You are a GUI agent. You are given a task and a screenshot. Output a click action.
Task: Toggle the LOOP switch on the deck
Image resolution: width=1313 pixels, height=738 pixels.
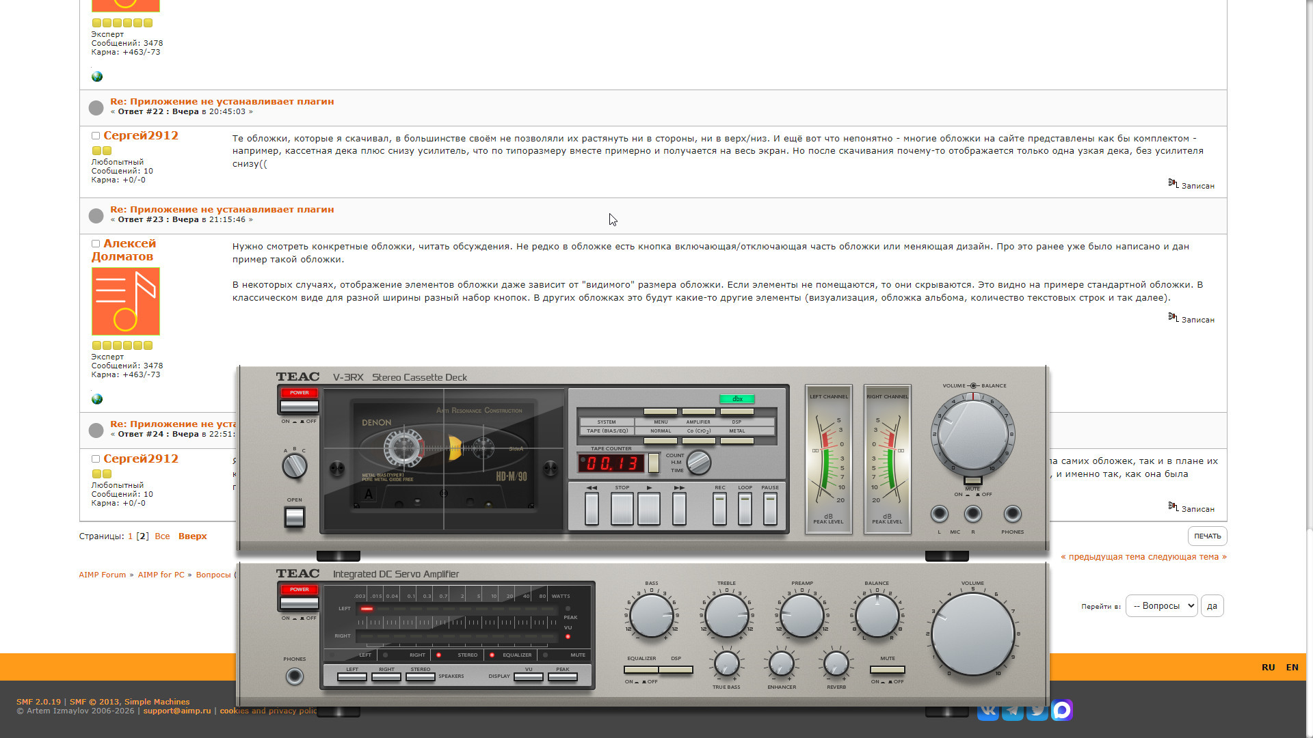[x=745, y=509]
